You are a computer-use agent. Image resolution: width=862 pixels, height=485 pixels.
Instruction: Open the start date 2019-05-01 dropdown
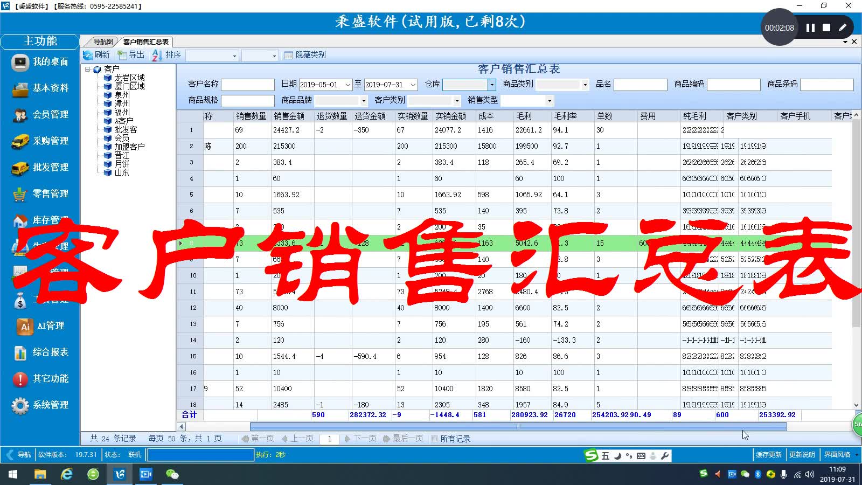348,85
